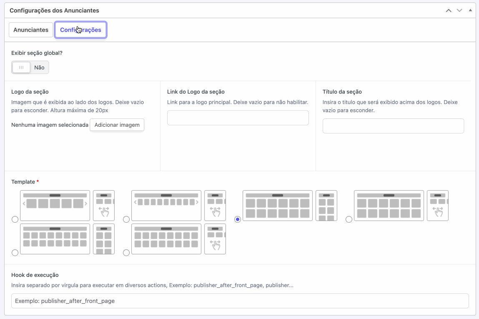
Task: Choose the radio button for the bottom-left template
Action: tap(15, 253)
